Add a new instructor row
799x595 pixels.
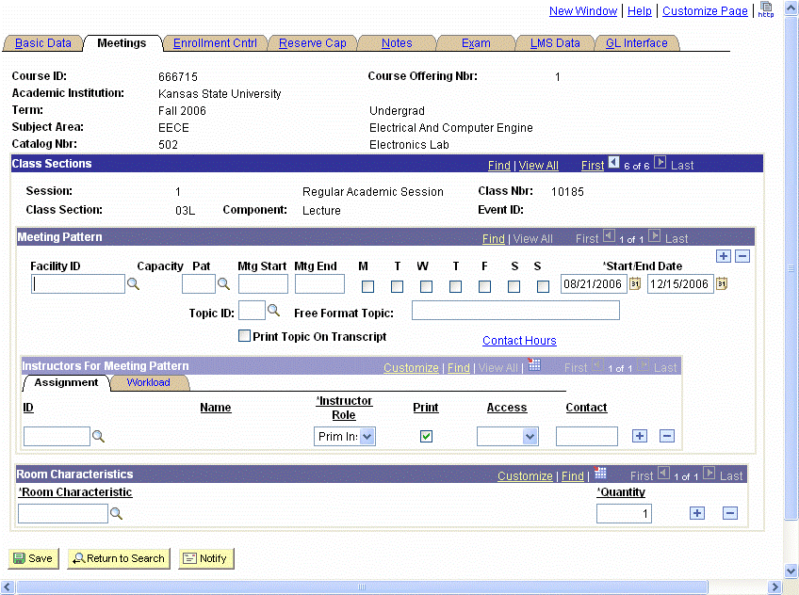(x=640, y=436)
